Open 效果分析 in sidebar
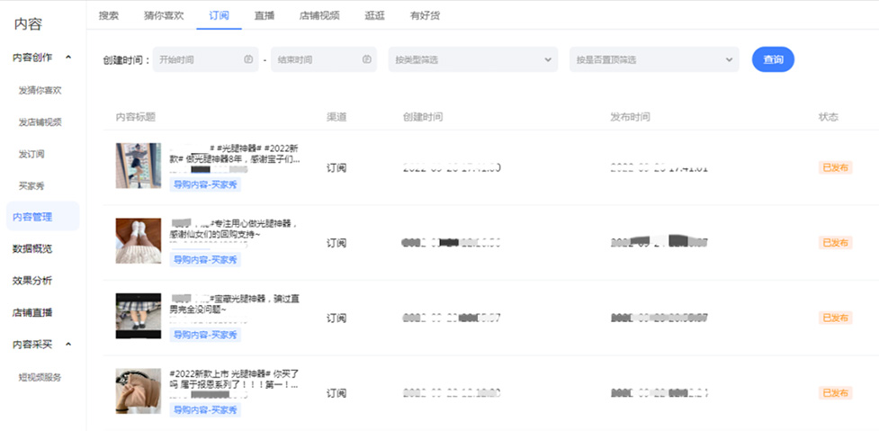Viewport: 879px width, 431px height. 32,281
